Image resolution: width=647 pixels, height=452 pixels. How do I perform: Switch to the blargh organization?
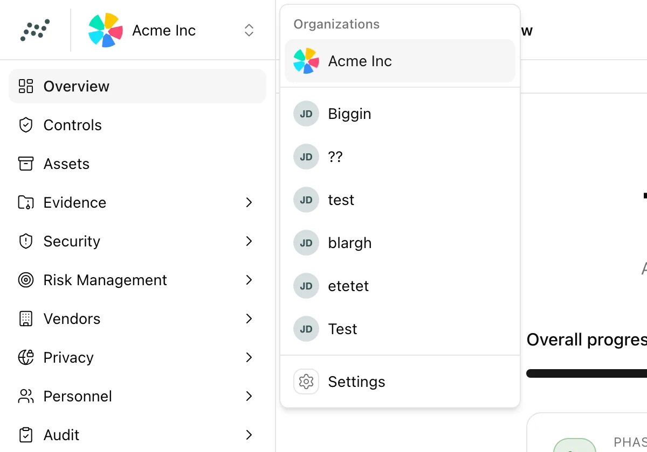coord(400,243)
